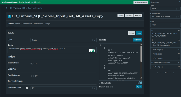The image size is (181, 97).
Task: Collapse the ServiceInformation reference
Action: coord(179,62)
